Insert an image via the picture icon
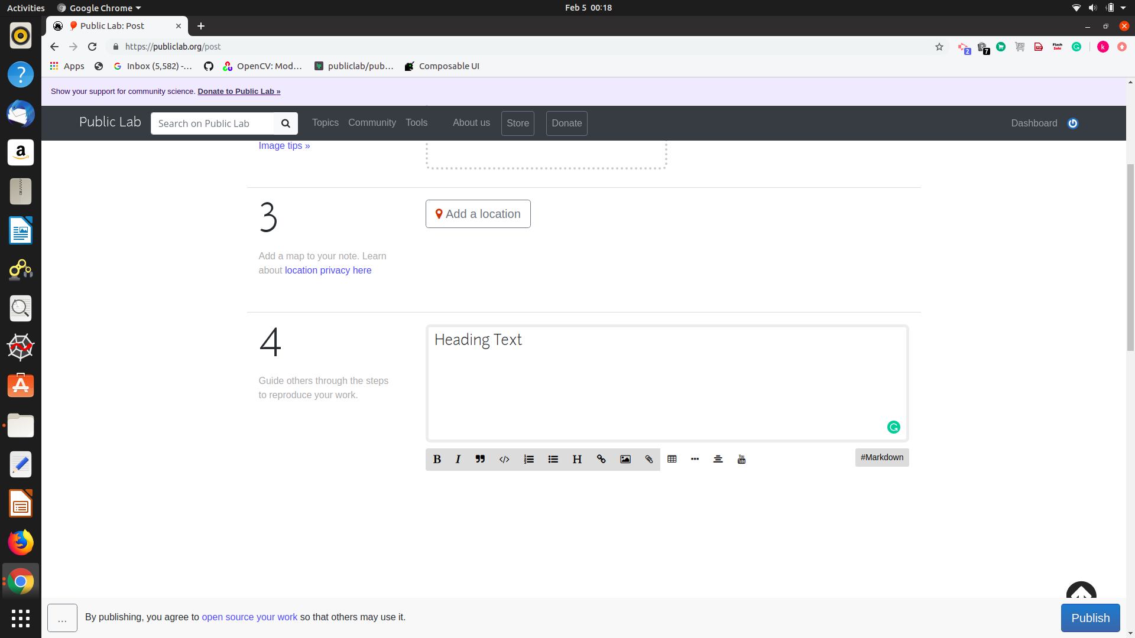 click(x=625, y=459)
